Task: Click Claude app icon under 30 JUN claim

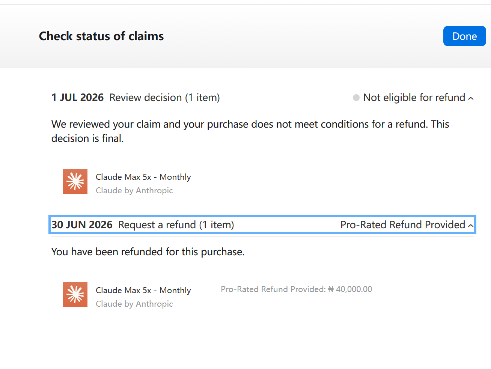Action: click(75, 294)
